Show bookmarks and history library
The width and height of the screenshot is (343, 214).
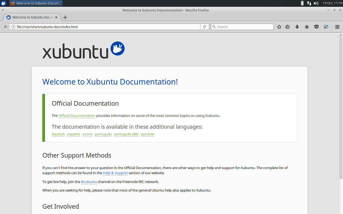point(287,27)
